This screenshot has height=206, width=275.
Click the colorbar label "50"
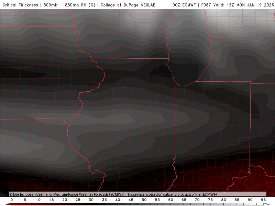click(x=144, y=200)
